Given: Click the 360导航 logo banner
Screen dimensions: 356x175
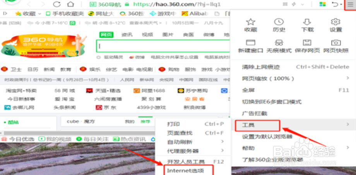Looking at the screenshot, I should [44, 46].
